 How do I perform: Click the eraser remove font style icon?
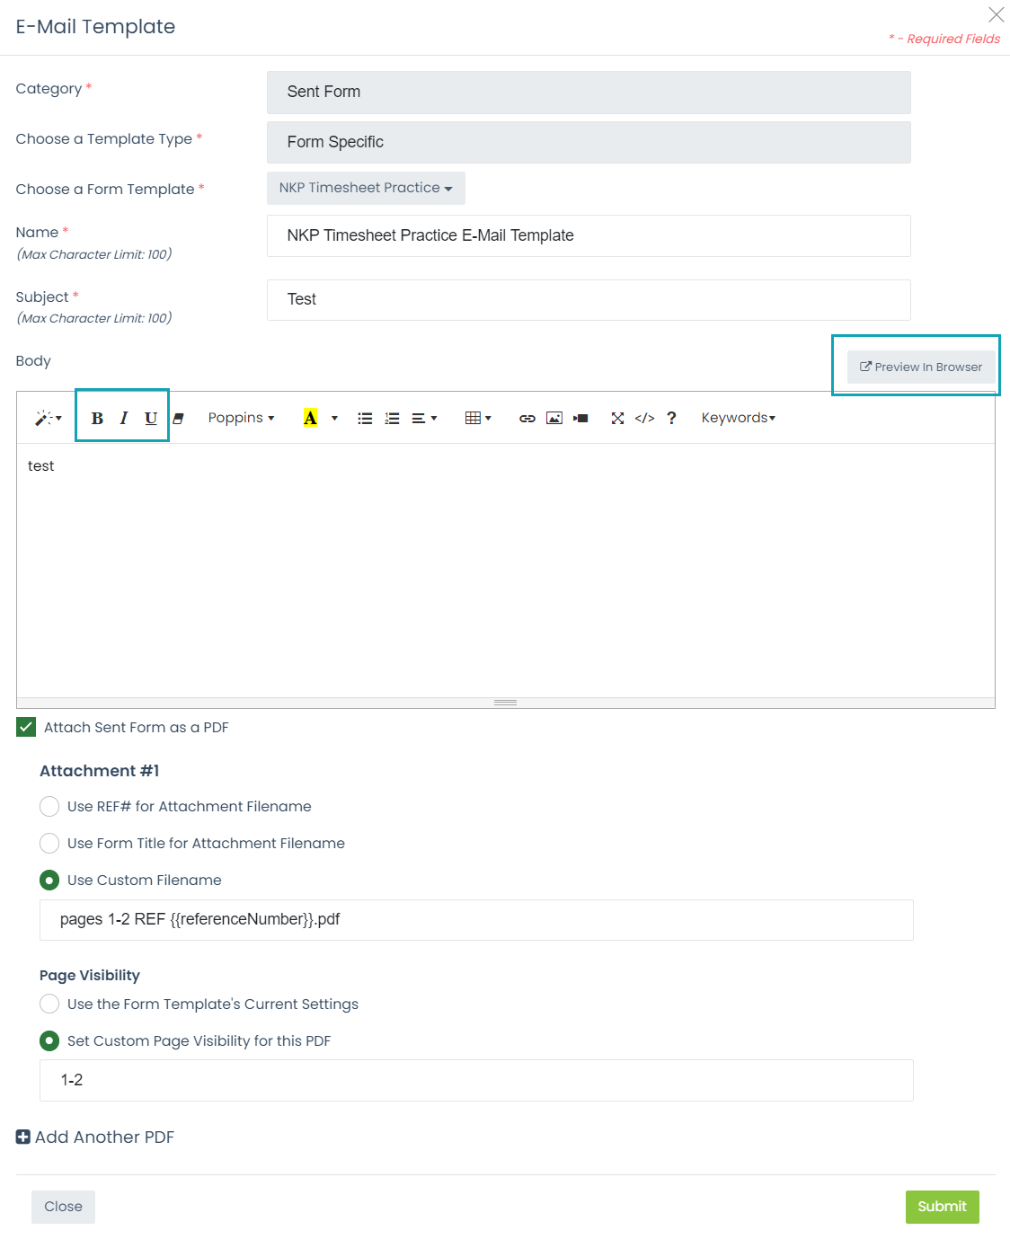(x=178, y=418)
